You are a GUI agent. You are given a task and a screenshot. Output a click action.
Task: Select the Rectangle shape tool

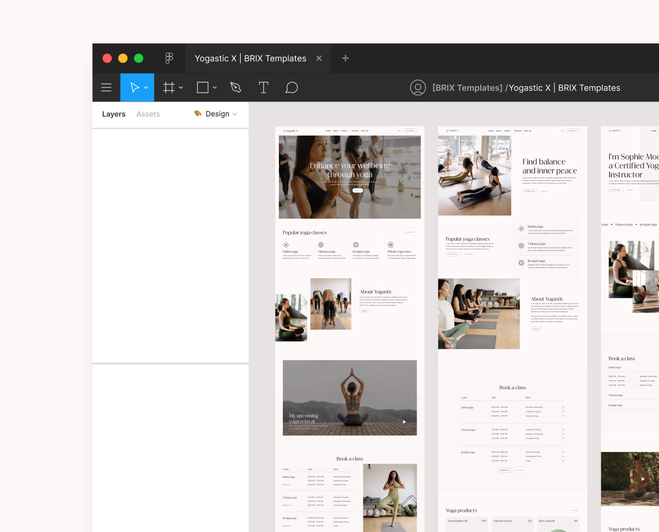tap(202, 87)
